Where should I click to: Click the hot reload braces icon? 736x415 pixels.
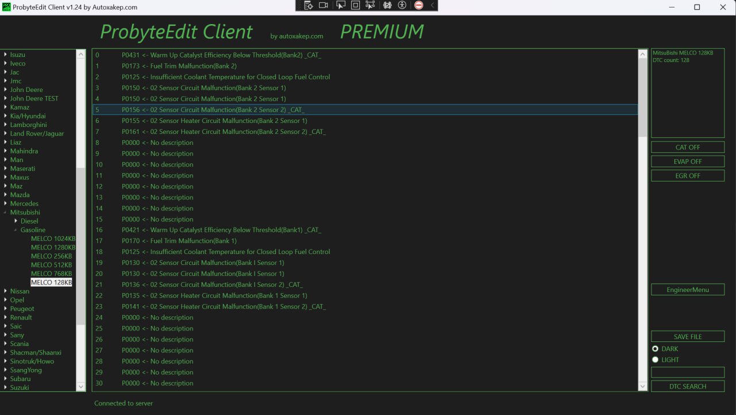pos(387,5)
